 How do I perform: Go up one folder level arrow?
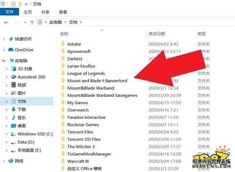click(x=32, y=23)
